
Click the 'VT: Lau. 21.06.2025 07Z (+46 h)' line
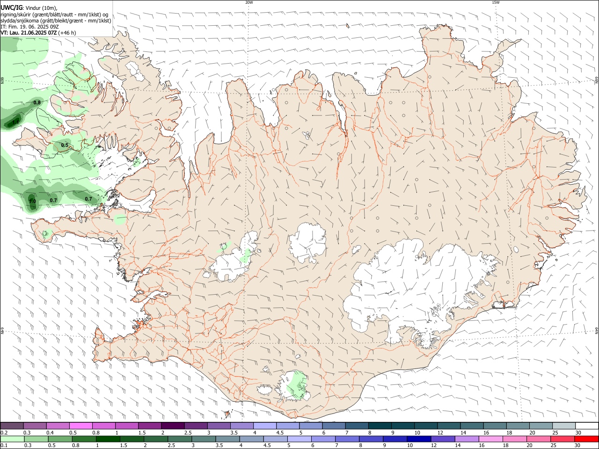tap(38, 33)
